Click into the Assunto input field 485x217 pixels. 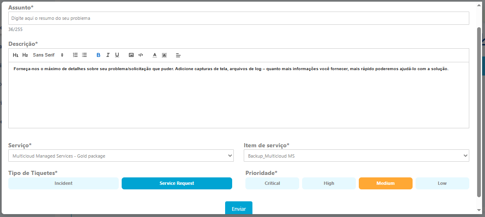tap(238, 18)
